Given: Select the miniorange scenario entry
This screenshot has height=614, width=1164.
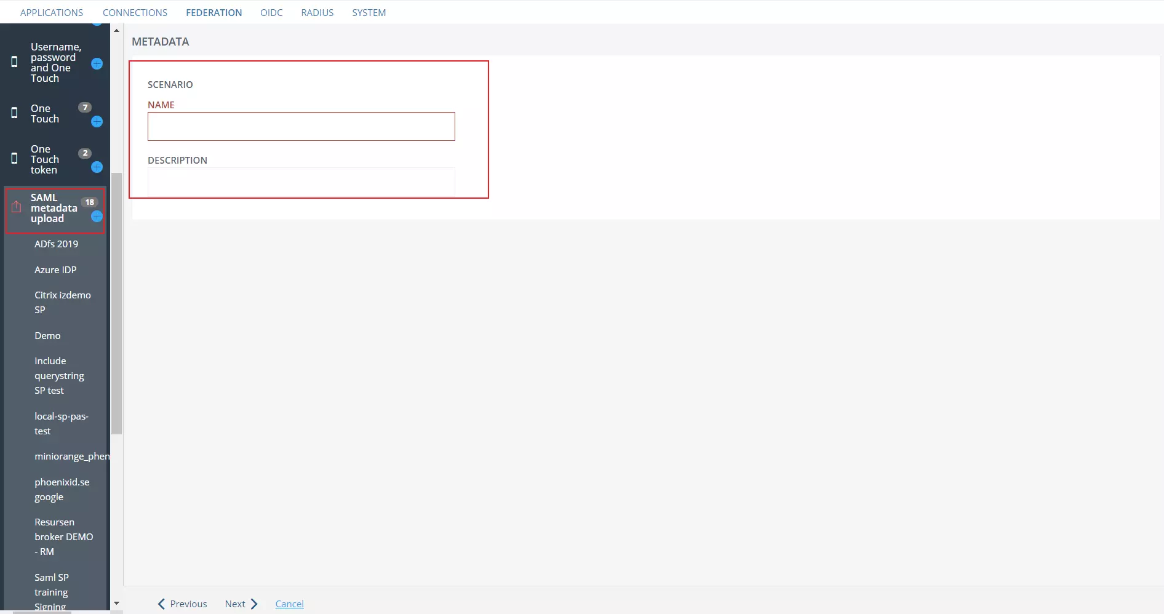Looking at the screenshot, I should click(72, 456).
